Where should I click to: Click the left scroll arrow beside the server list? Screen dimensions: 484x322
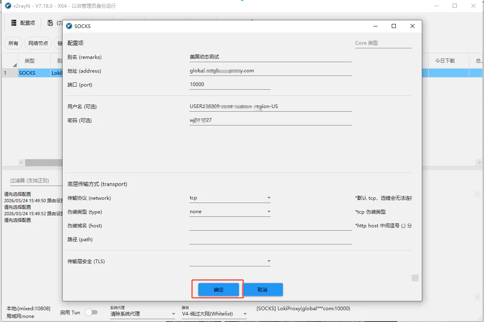(x=22, y=162)
